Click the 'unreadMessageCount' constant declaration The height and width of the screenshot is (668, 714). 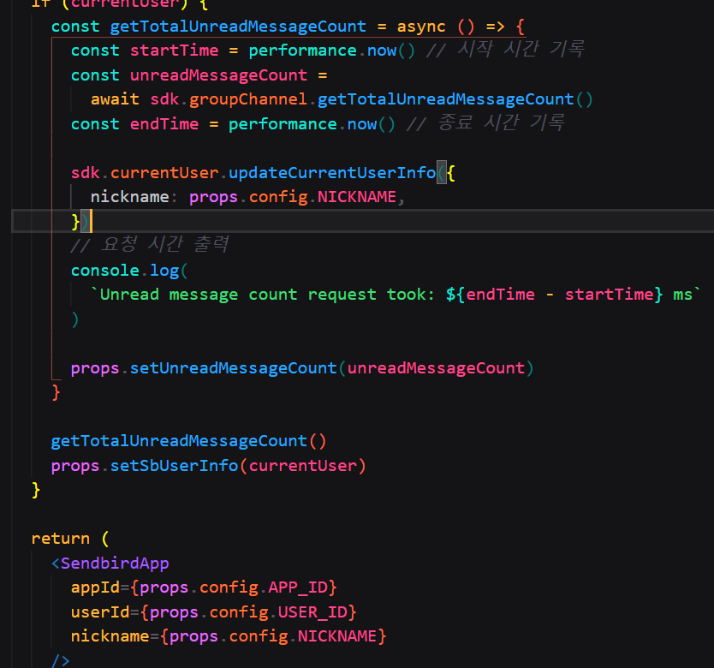(218, 75)
